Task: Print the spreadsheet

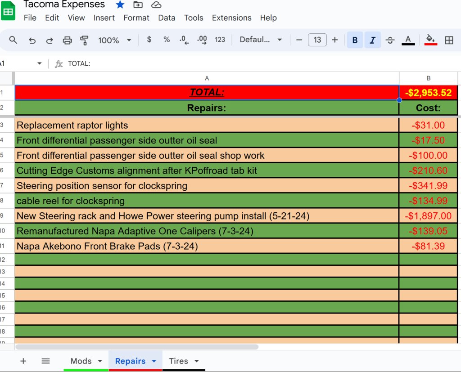Action: (68, 40)
